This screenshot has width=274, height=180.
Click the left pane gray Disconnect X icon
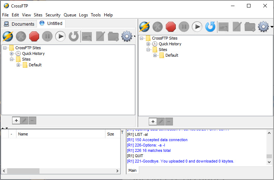[x=21, y=36]
